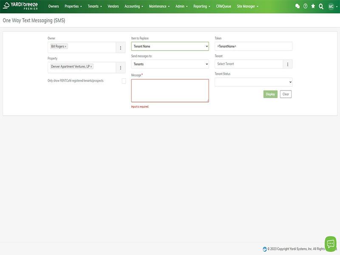
Task: Expand the Accounting menu
Action: pos(134,6)
